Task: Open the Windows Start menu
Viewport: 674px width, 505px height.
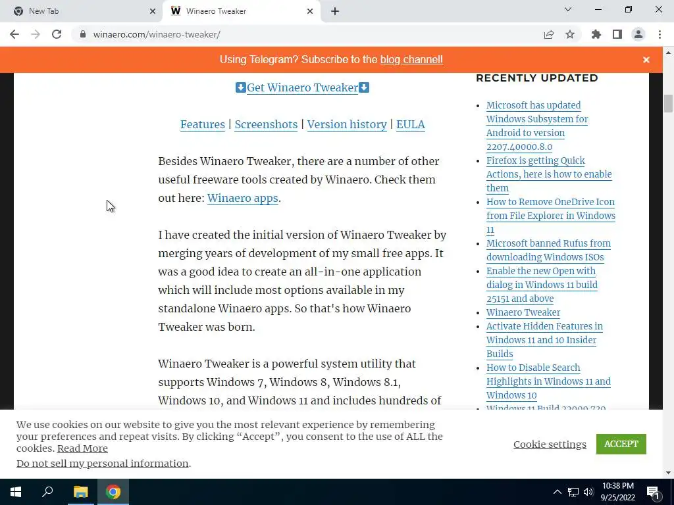Action: (x=16, y=492)
